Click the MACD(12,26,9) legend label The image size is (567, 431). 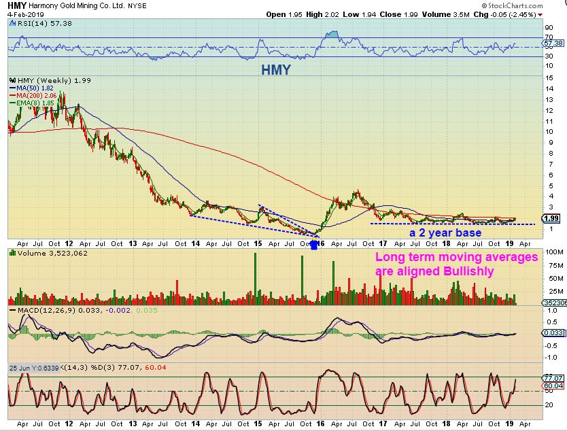(x=46, y=311)
